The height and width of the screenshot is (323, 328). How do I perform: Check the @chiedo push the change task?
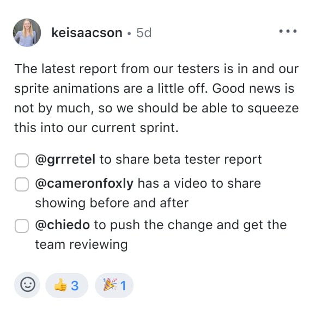(x=21, y=226)
